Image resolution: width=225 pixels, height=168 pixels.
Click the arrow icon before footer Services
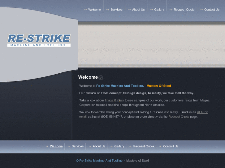[69, 146]
